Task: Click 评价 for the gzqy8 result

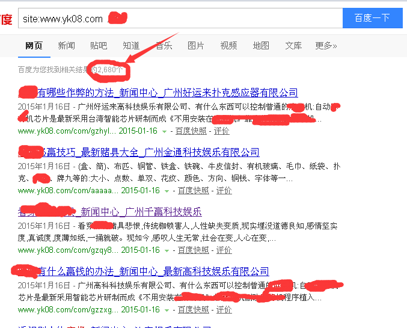Action: pyautogui.click(x=224, y=250)
